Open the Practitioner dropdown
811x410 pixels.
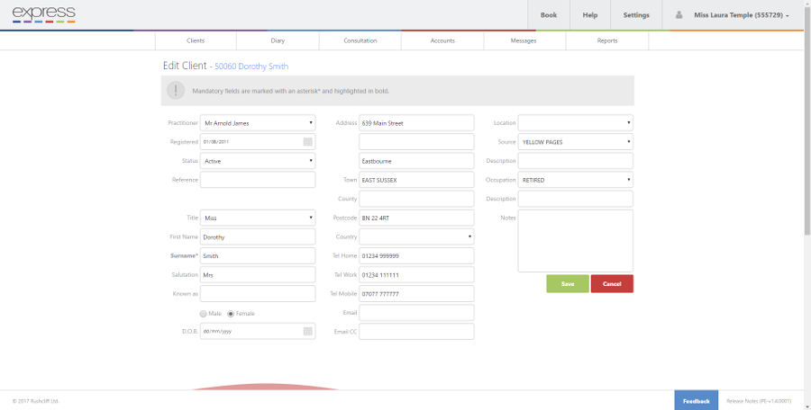pos(258,123)
